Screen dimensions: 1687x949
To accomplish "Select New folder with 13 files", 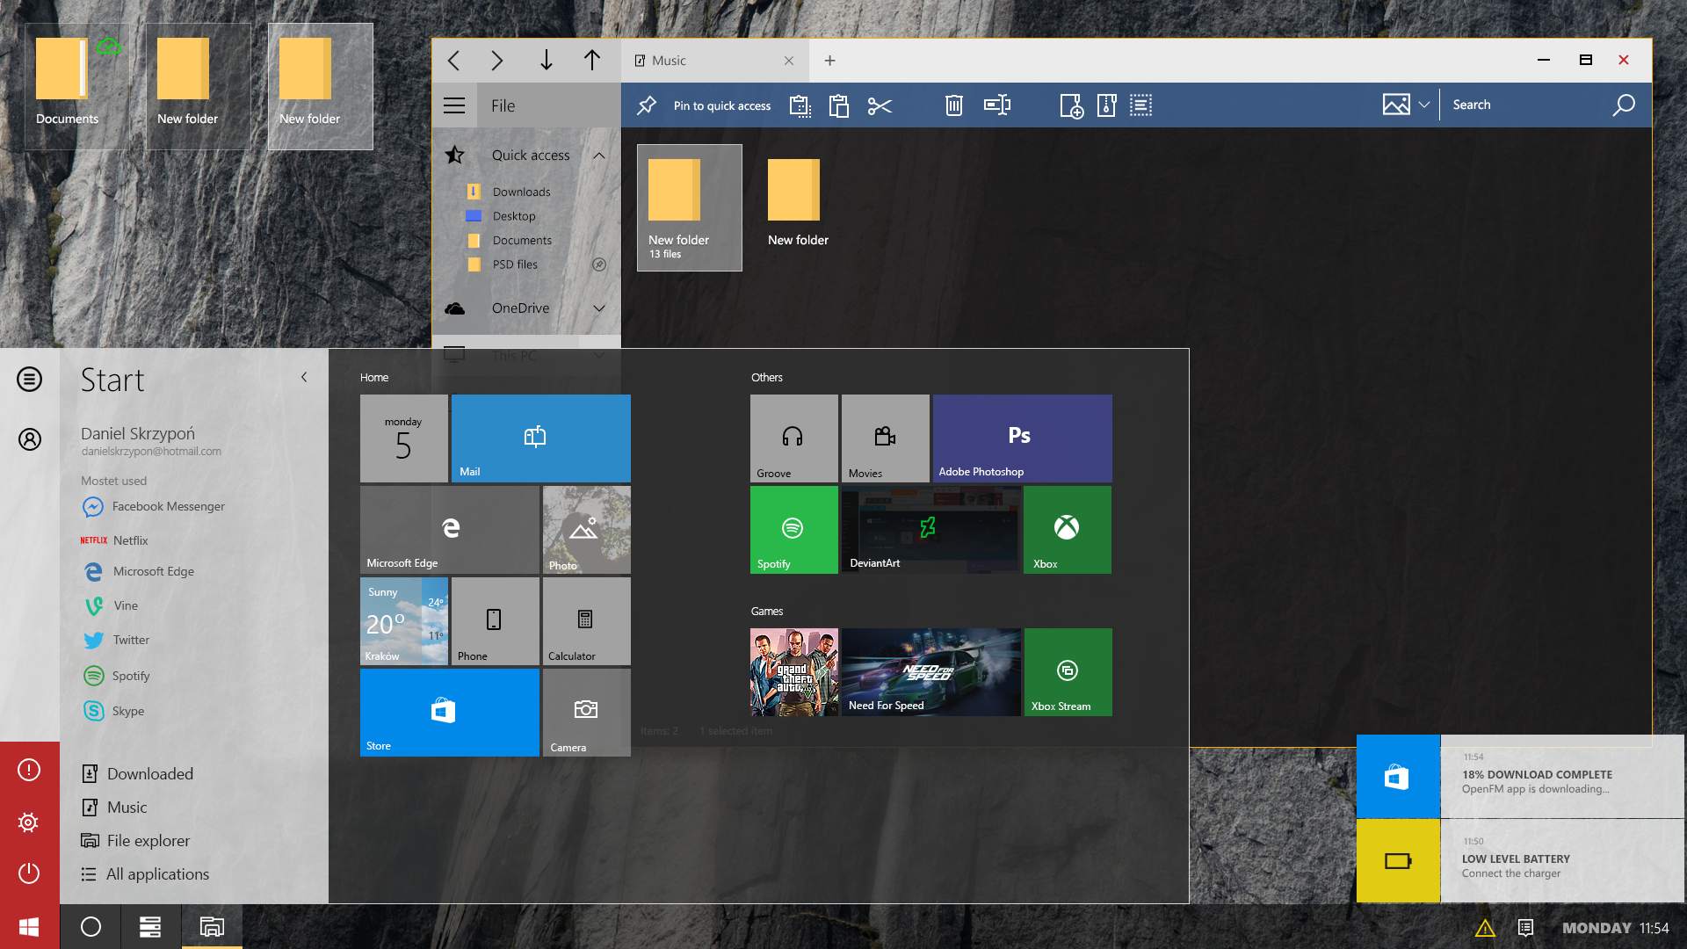I will click(690, 207).
